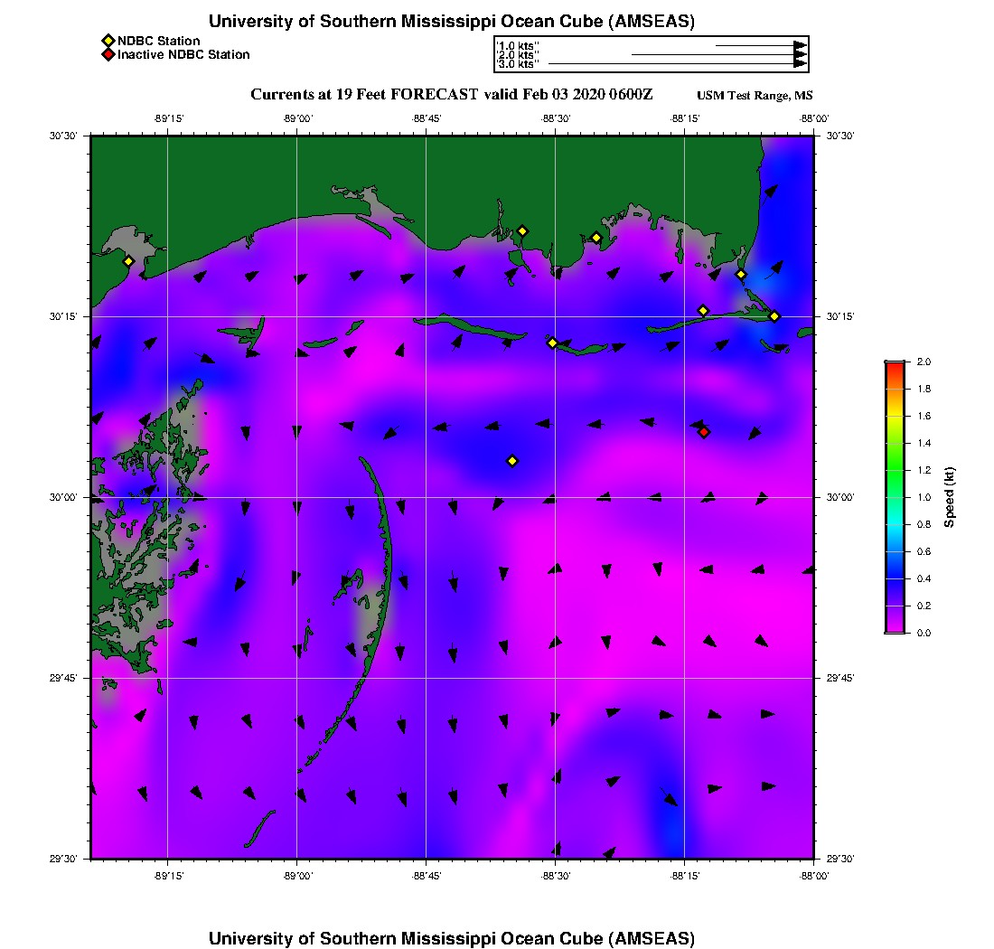Click the easternmost yellow NDBC station marker
This screenshot has height=949, width=994.
[774, 316]
